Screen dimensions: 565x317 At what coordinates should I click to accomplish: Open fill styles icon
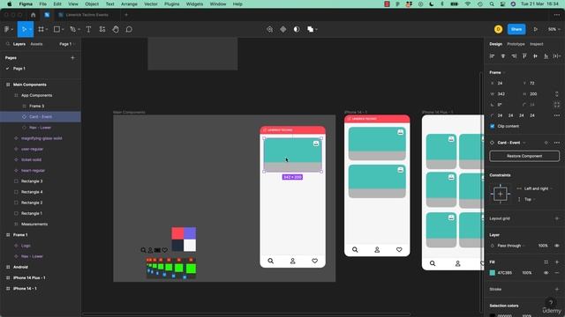coord(546,262)
